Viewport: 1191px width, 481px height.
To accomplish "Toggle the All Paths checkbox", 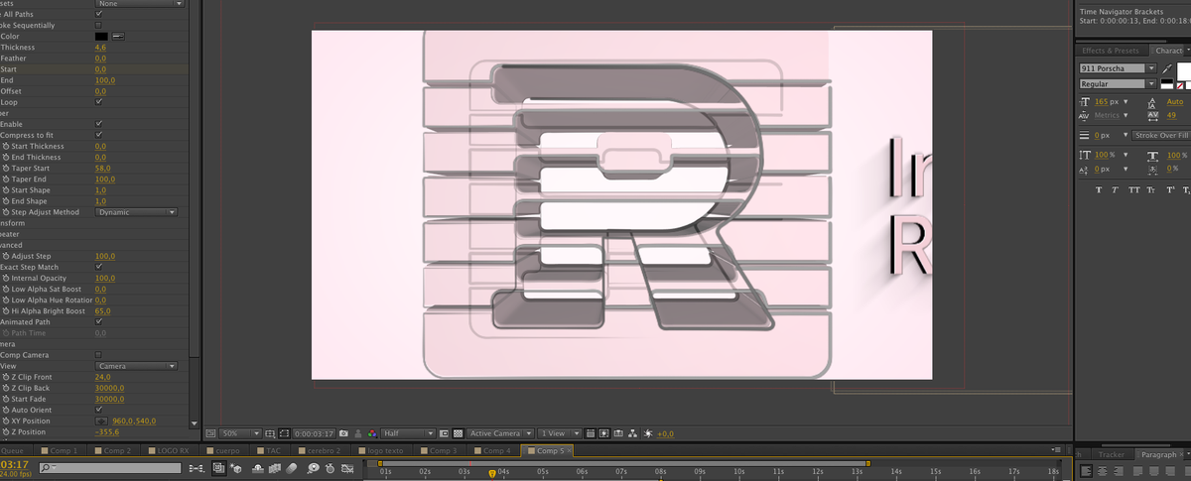I will coord(98,15).
